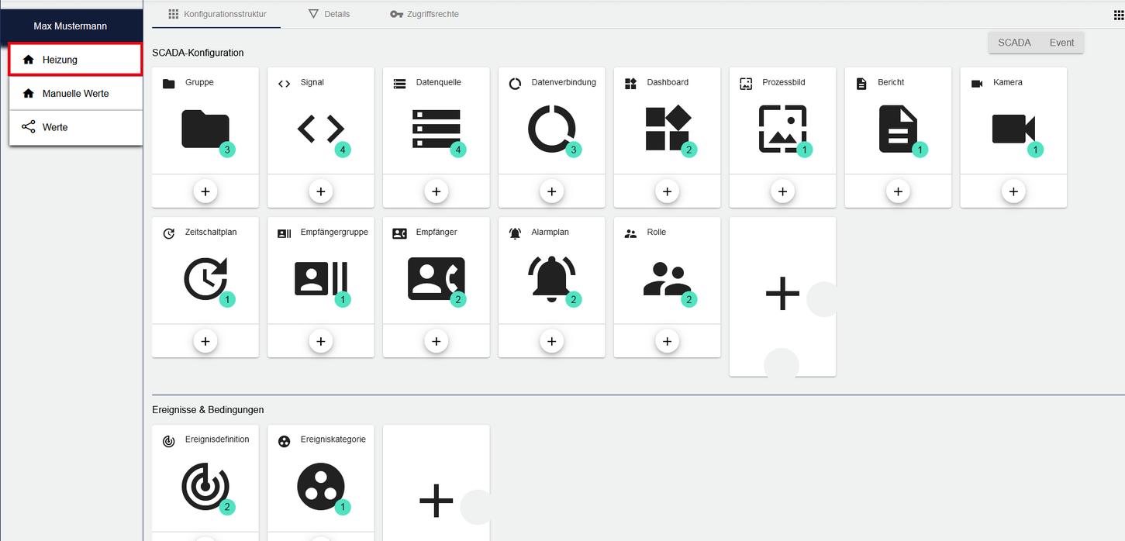The width and height of the screenshot is (1125, 541).
Task: Open the Dashboard widgets icon
Action: 667,129
